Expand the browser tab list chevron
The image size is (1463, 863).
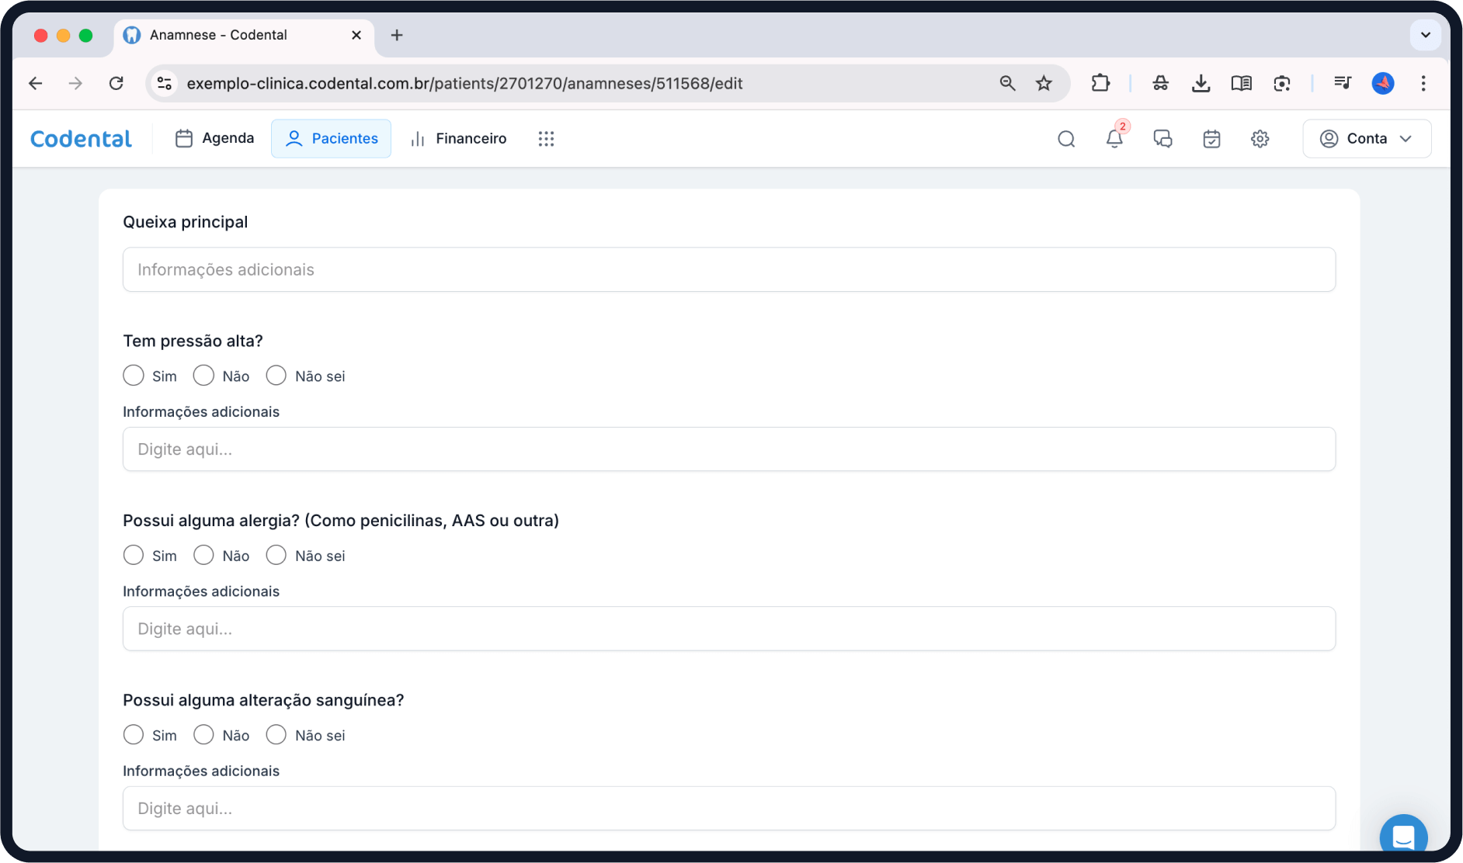click(x=1425, y=35)
